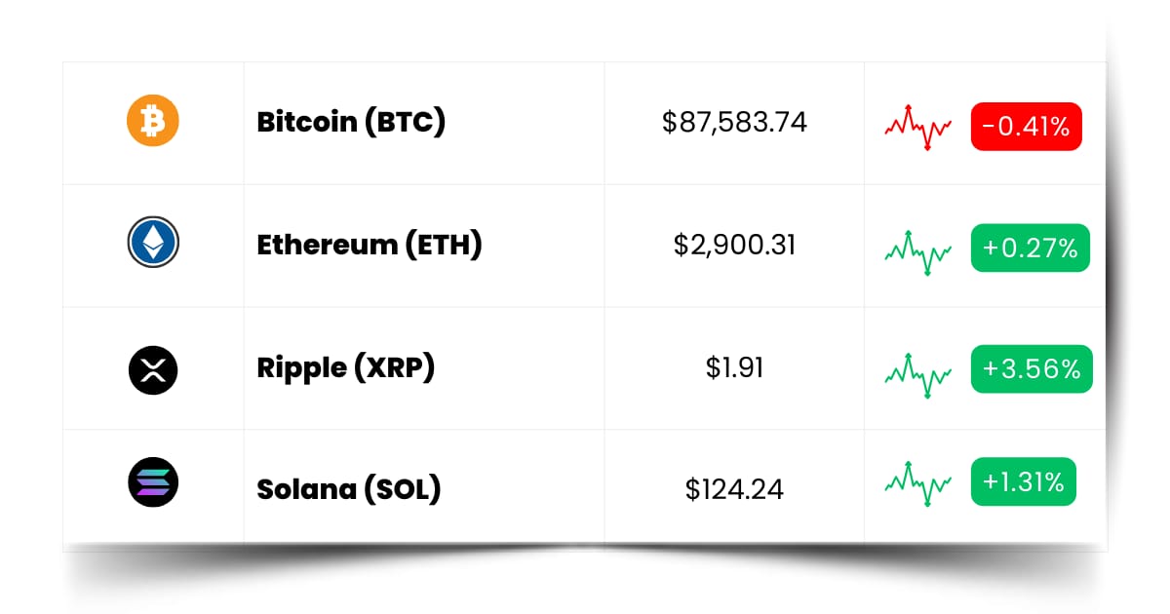Select the Ethereum price $2,900.31
Screen dimensions: 1170x614
coord(734,245)
